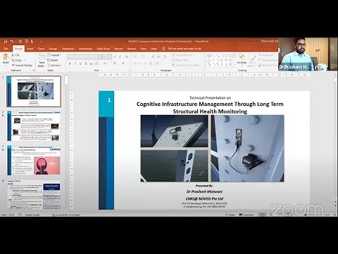
Task: Click the Cut scissors command
Action: click(15, 55)
